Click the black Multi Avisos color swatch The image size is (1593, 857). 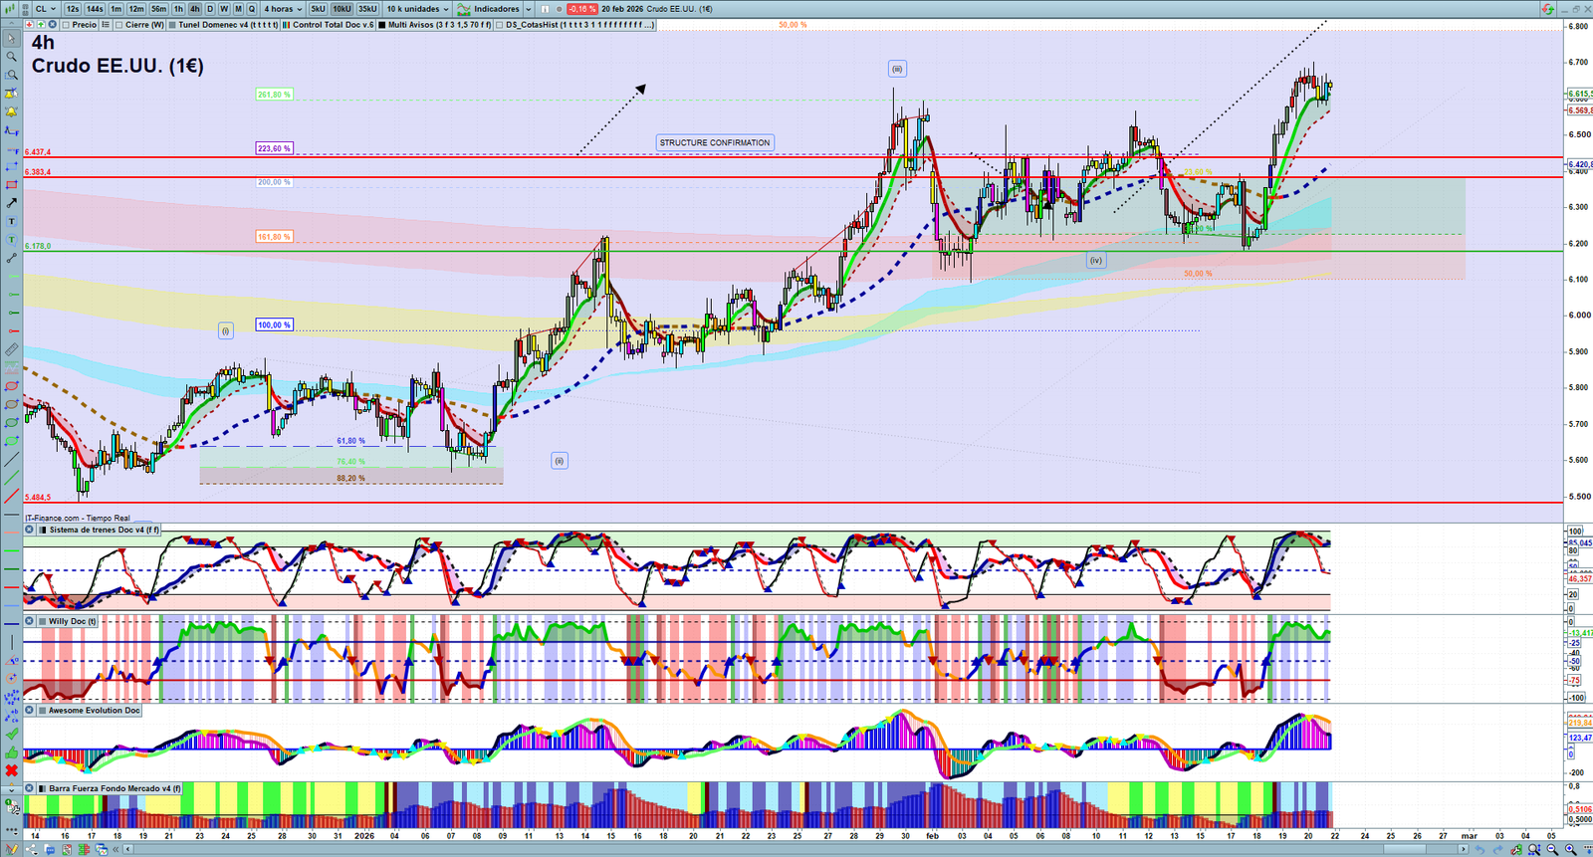tap(382, 24)
